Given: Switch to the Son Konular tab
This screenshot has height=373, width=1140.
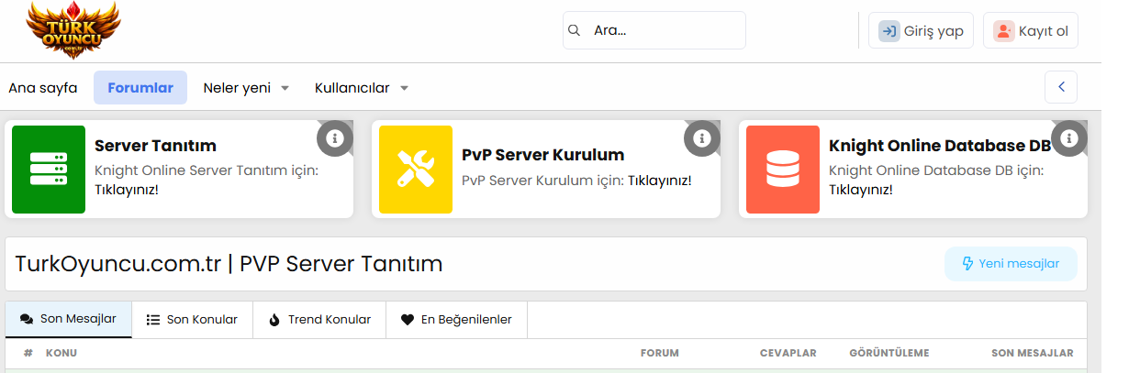Looking at the screenshot, I should [x=192, y=320].
